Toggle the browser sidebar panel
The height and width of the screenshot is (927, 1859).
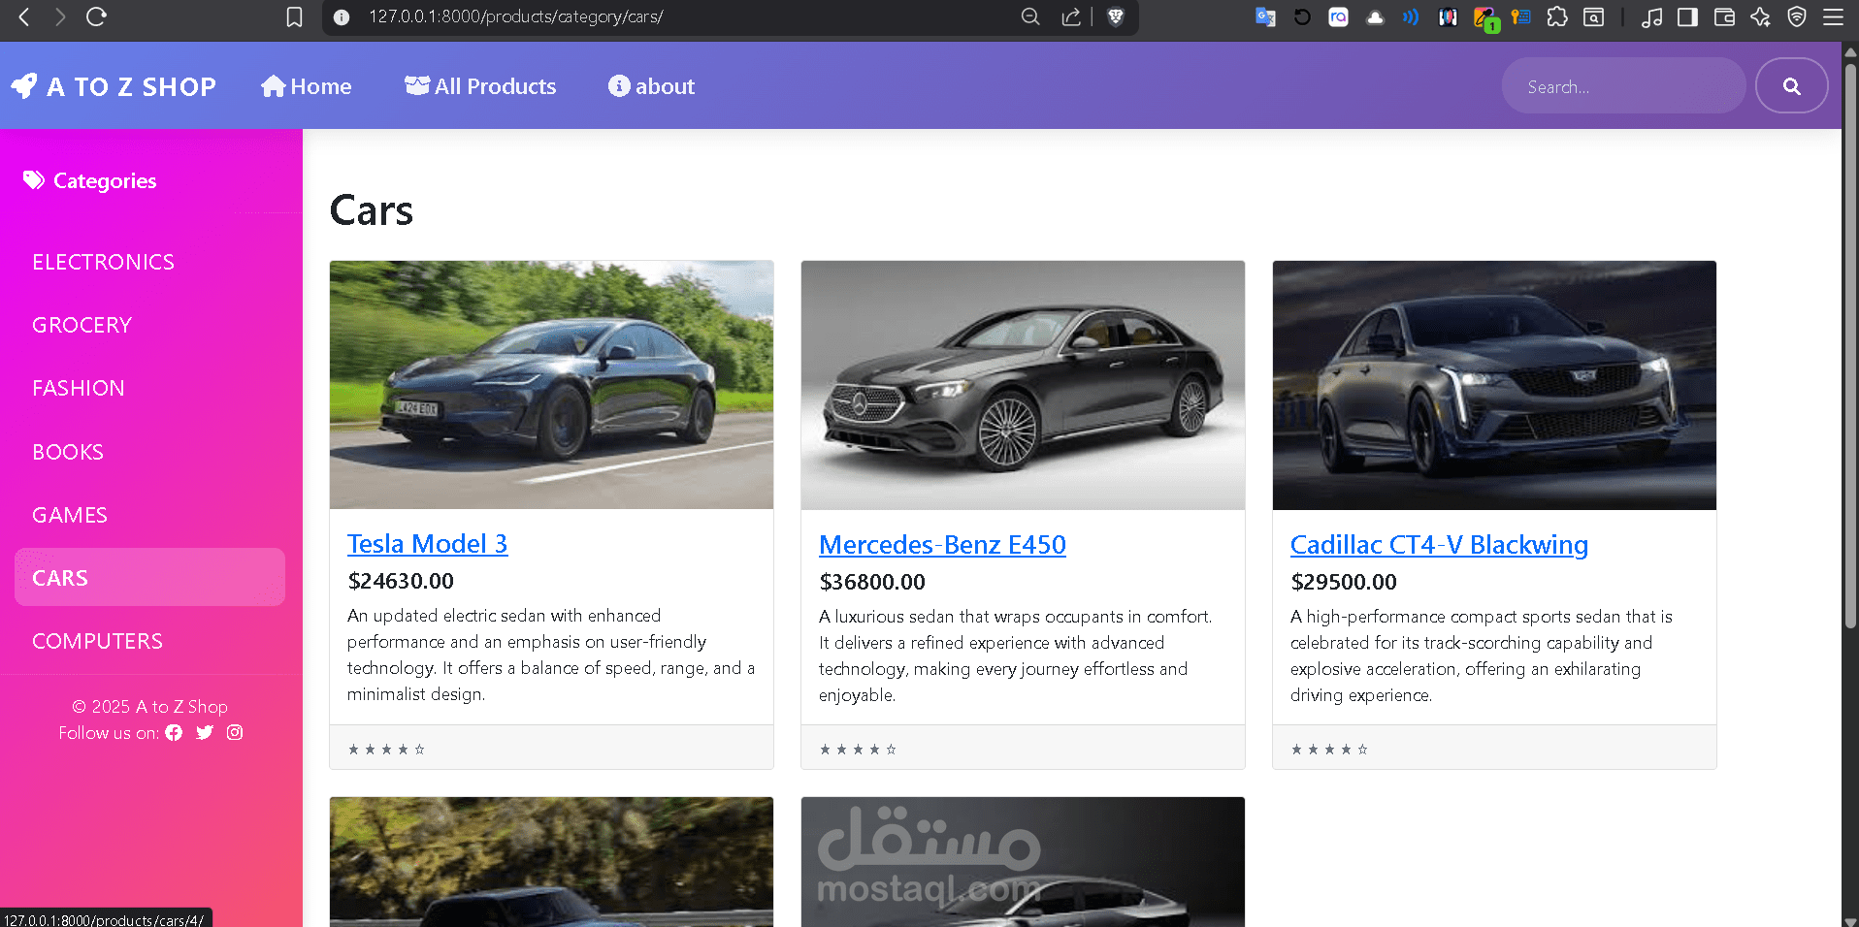tap(1687, 16)
